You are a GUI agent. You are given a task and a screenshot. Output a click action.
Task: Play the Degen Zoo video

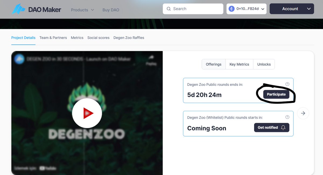[x=87, y=113]
